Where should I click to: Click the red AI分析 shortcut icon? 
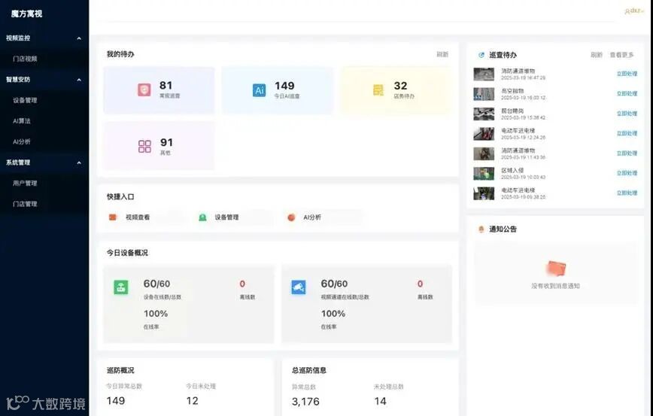pos(291,217)
